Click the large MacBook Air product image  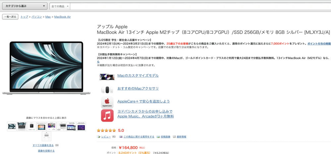point(46,68)
